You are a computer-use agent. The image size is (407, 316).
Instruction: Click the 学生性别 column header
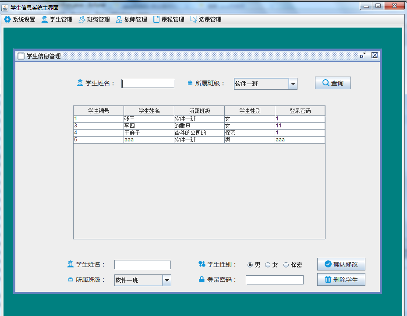coord(250,111)
